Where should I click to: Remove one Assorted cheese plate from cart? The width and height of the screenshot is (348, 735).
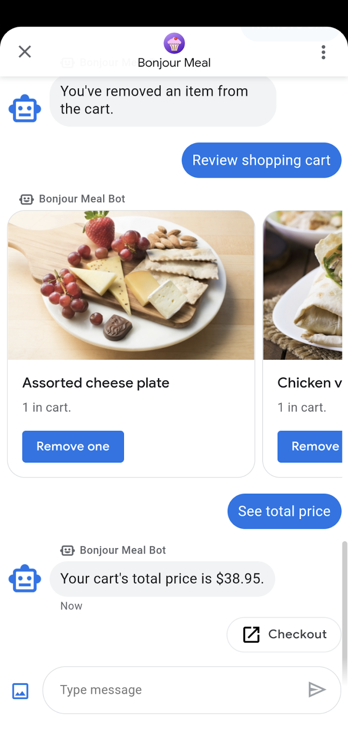73,447
